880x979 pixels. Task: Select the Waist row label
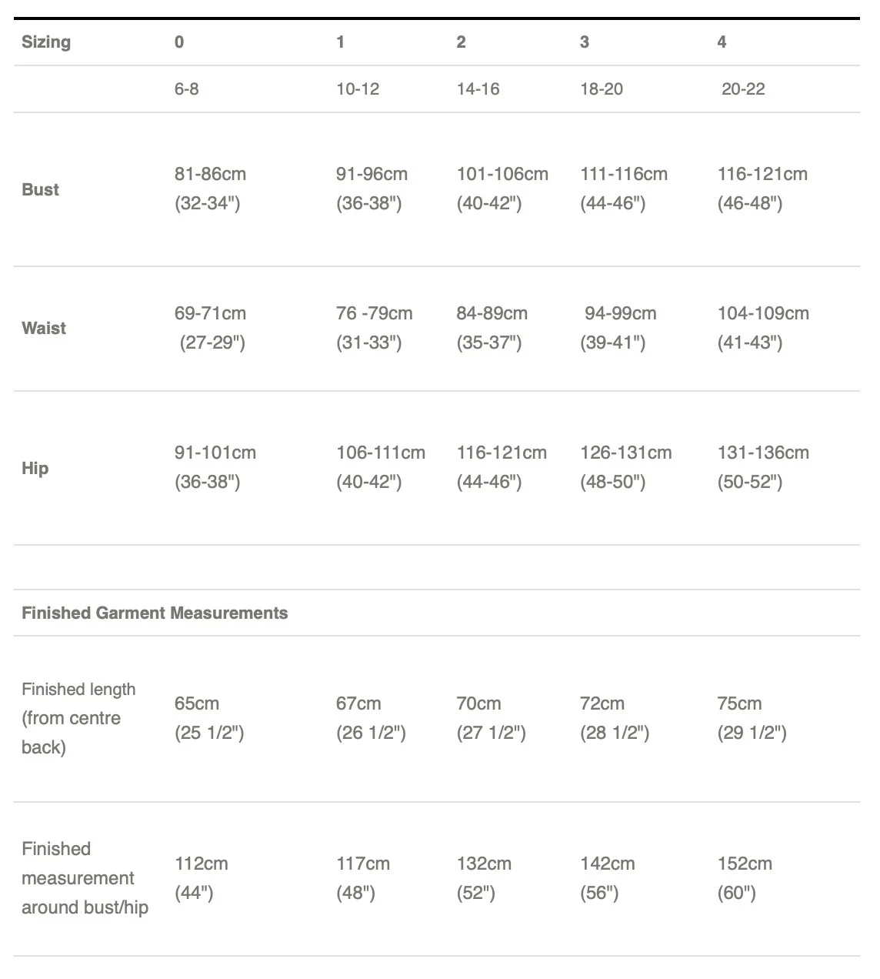44,328
